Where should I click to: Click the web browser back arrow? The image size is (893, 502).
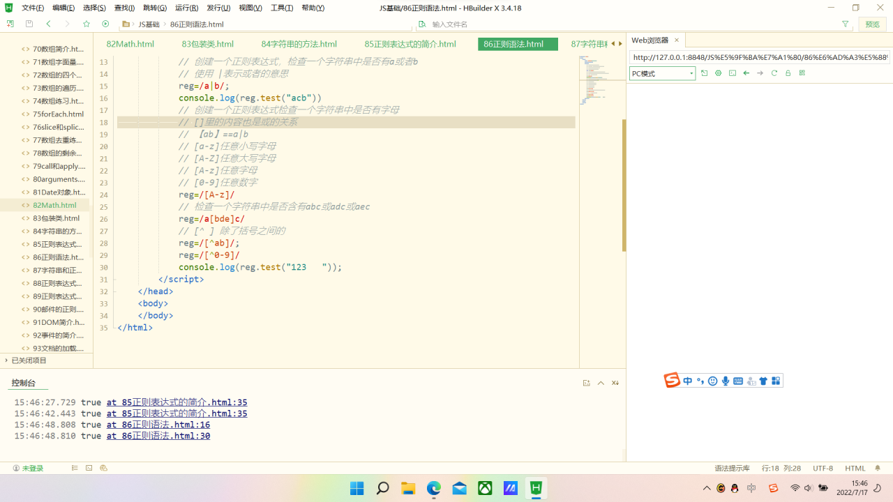pyautogui.click(x=746, y=73)
